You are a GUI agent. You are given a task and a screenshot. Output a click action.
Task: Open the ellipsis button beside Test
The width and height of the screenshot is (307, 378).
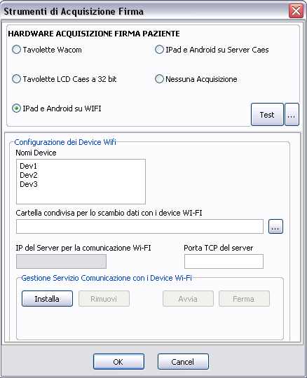(292, 115)
